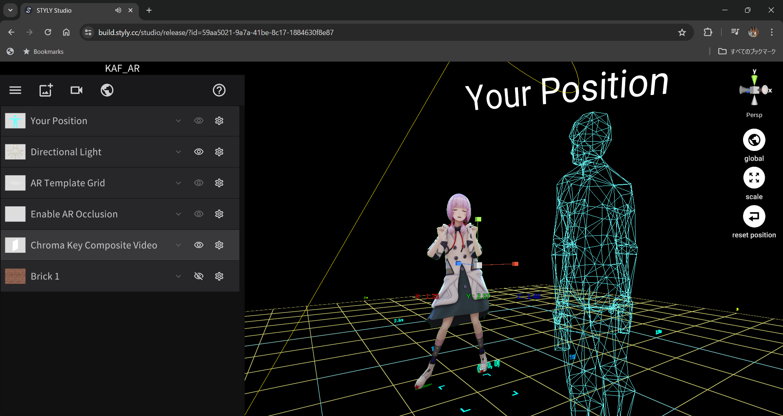Toggle visibility of Directional Light
The height and width of the screenshot is (416, 783).
click(199, 152)
